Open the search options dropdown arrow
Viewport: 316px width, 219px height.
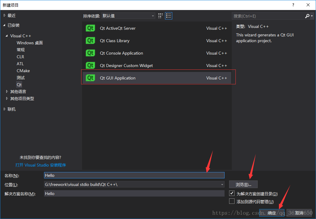coord(312,16)
